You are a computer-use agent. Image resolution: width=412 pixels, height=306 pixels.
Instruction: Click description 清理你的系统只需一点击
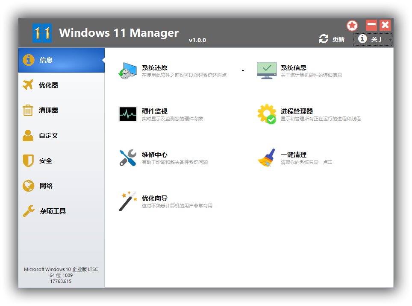click(306, 163)
